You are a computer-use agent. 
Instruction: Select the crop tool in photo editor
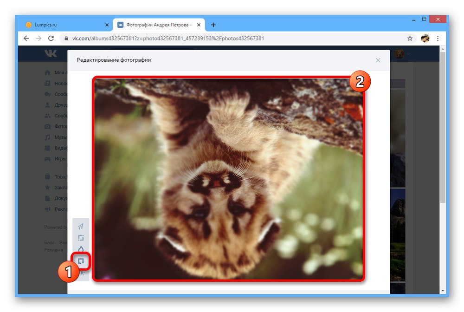[81, 238]
